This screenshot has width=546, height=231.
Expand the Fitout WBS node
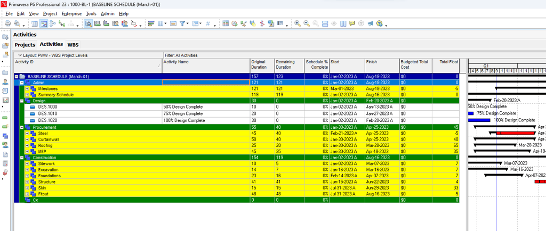(x=27, y=194)
